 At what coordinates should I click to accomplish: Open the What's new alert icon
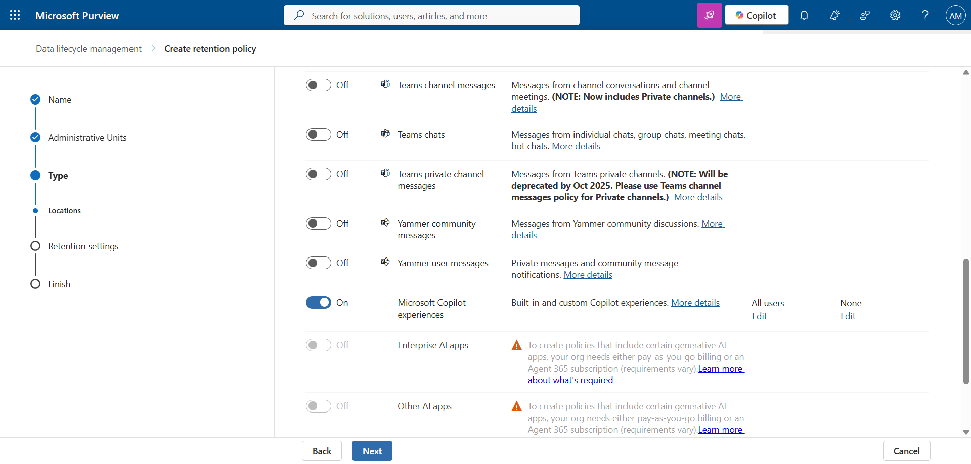click(x=834, y=15)
